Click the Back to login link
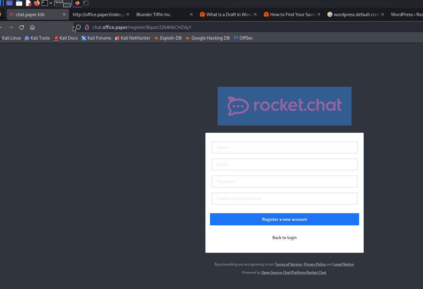The height and width of the screenshot is (289, 423). pos(284,238)
